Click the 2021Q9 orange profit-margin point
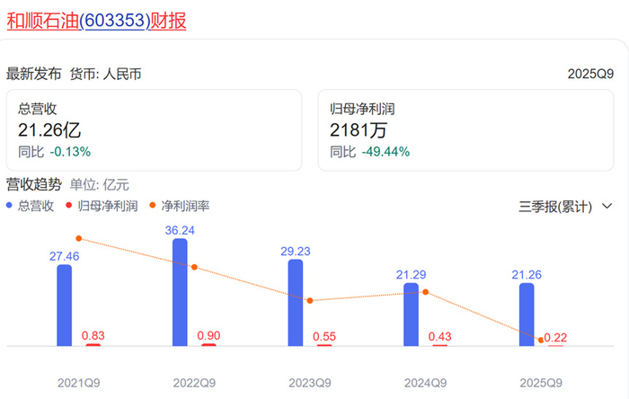 coord(79,239)
